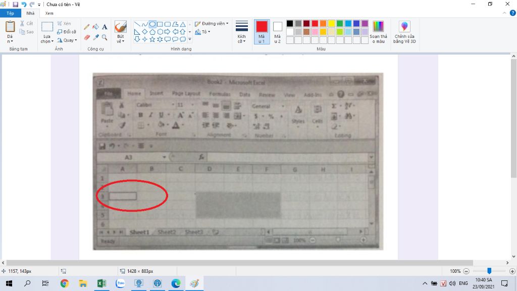
Task: Click the Redo arrow in the title bar
Action: click(32, 4)
